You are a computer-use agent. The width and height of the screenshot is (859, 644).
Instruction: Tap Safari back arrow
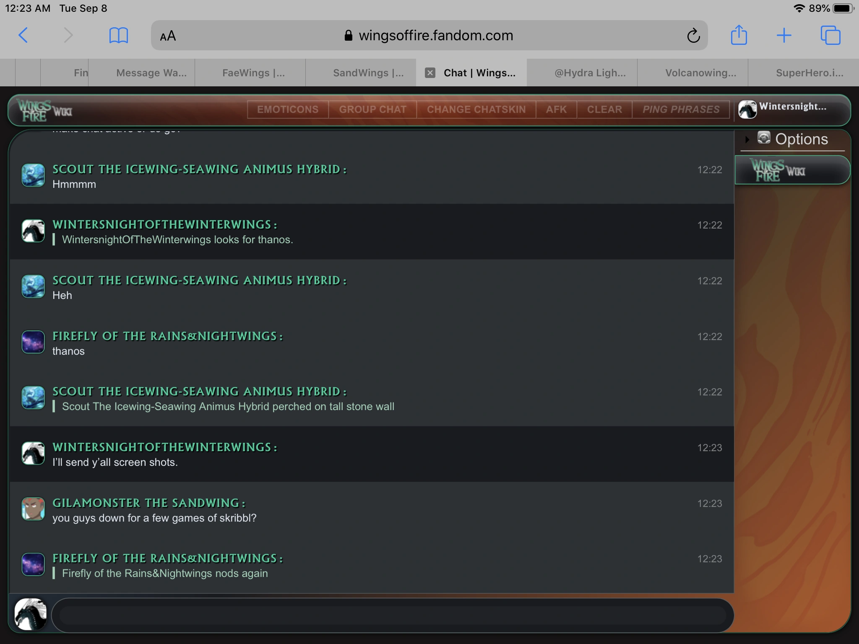(23, 35)
